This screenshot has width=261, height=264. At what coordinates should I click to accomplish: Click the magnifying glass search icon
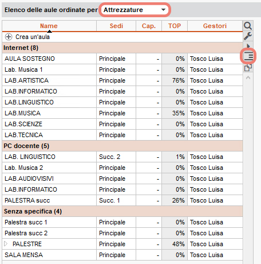(x=248, y=26)
